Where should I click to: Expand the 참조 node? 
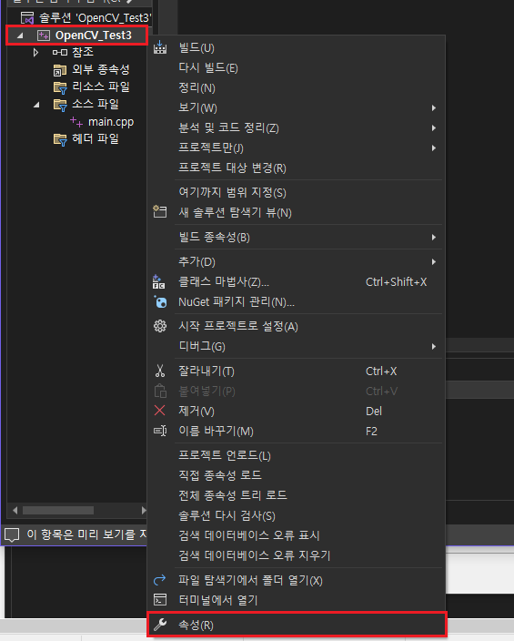pos(36,52)
